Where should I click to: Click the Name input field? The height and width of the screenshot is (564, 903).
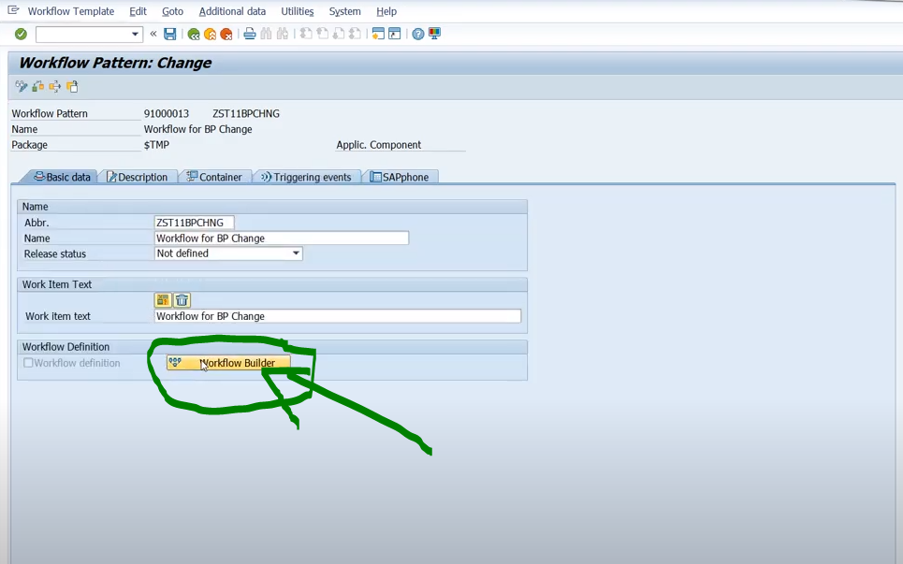pyautogui.click(x=282, y=238)
